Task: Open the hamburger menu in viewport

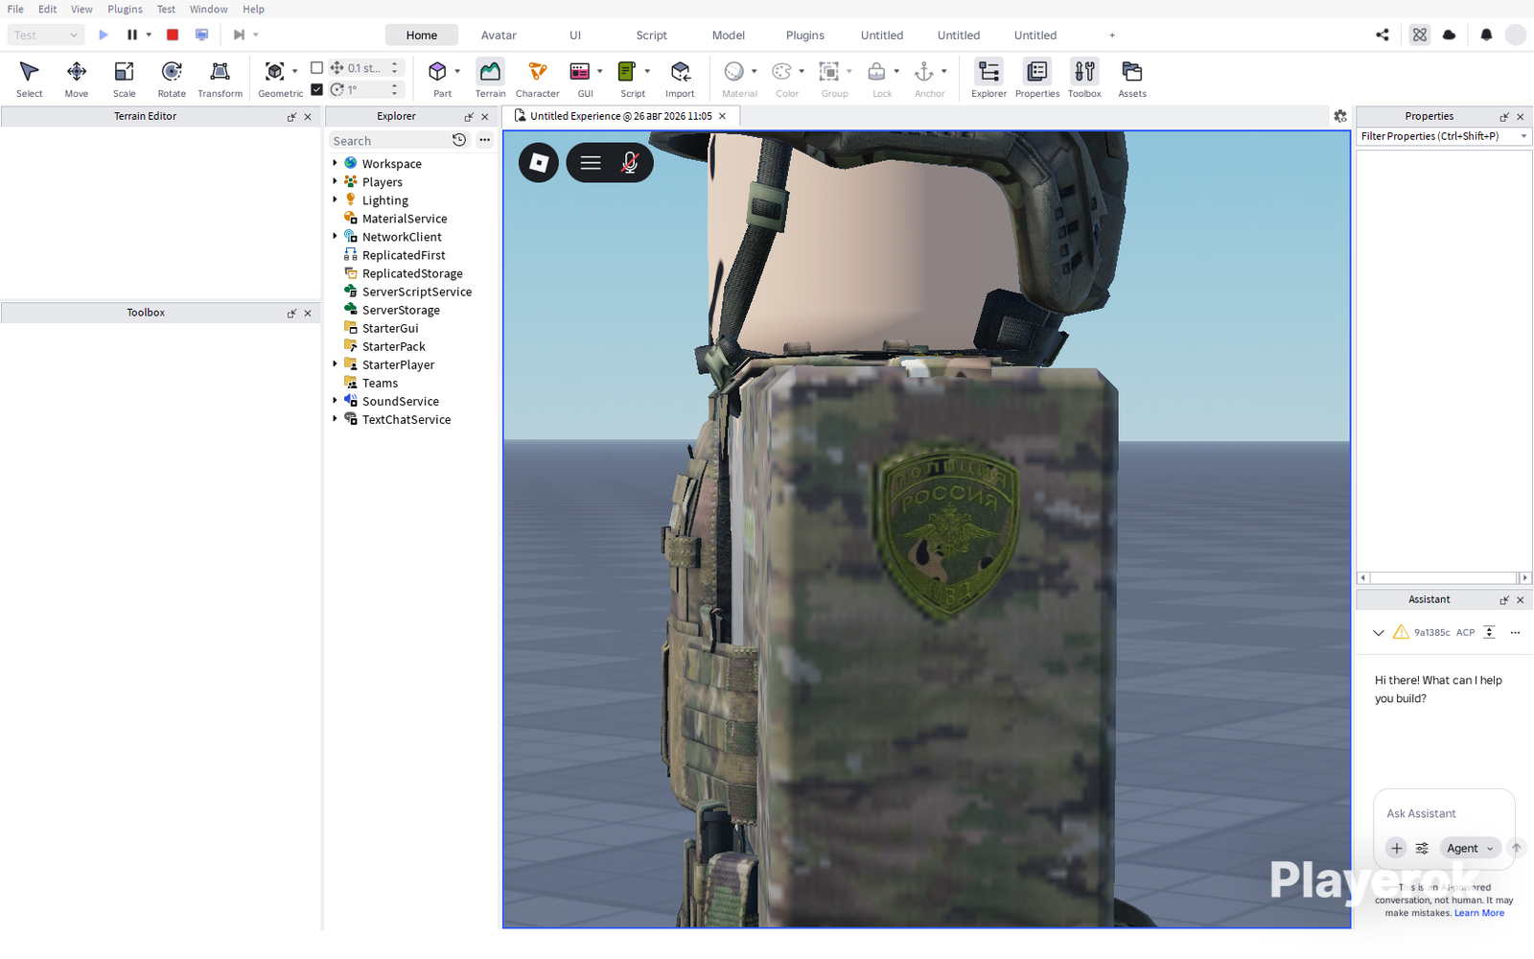Action: coord(591,163)
